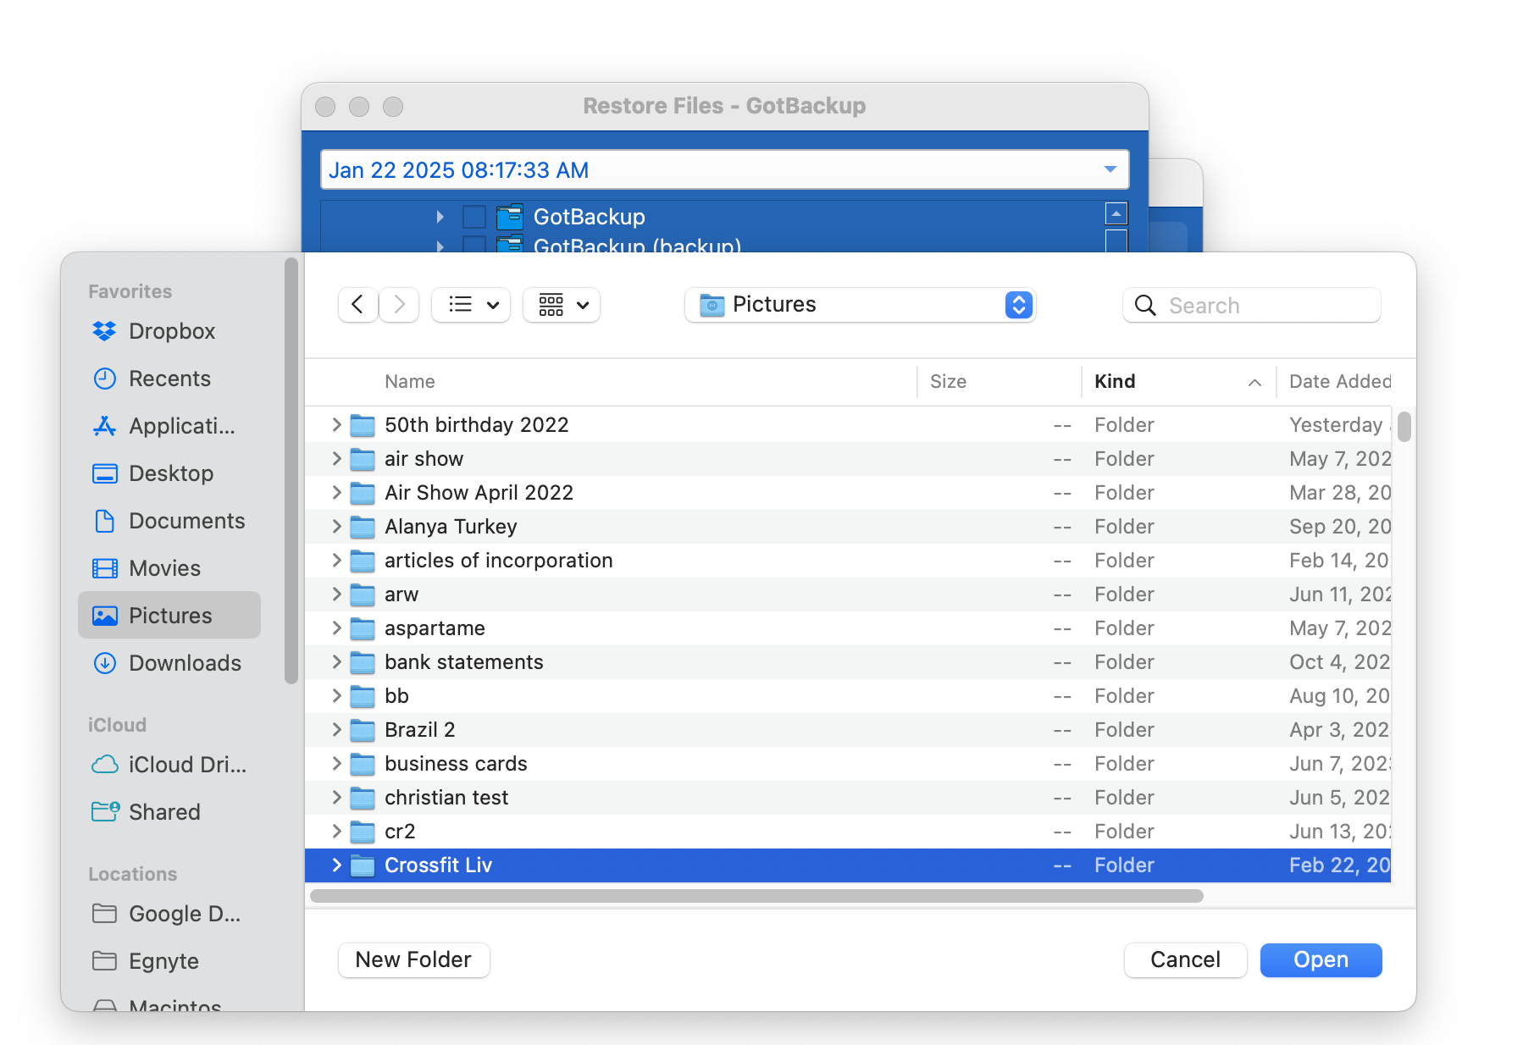Click the air show folder icon
Image resolution: width=1523 pixels, height=1045 pixels.
click(x=363, y=459)
